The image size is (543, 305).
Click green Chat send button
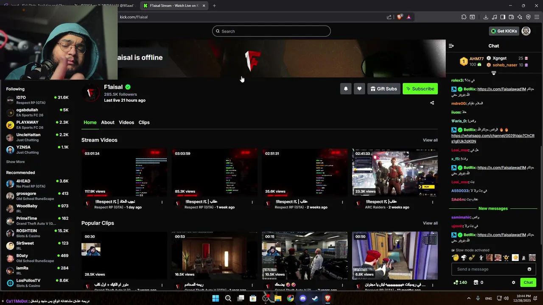tap(528, 283)
